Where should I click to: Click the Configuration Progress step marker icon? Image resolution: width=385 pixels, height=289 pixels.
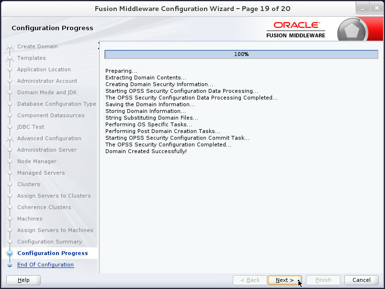pyautogui.click(x=11, y=253)
